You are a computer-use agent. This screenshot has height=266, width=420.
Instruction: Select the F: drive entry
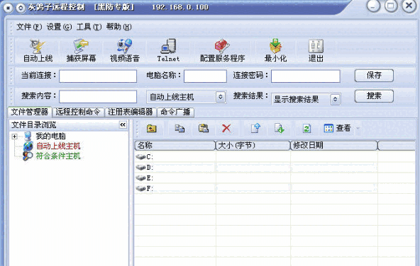pyautogui.click(x=145, y=189)
